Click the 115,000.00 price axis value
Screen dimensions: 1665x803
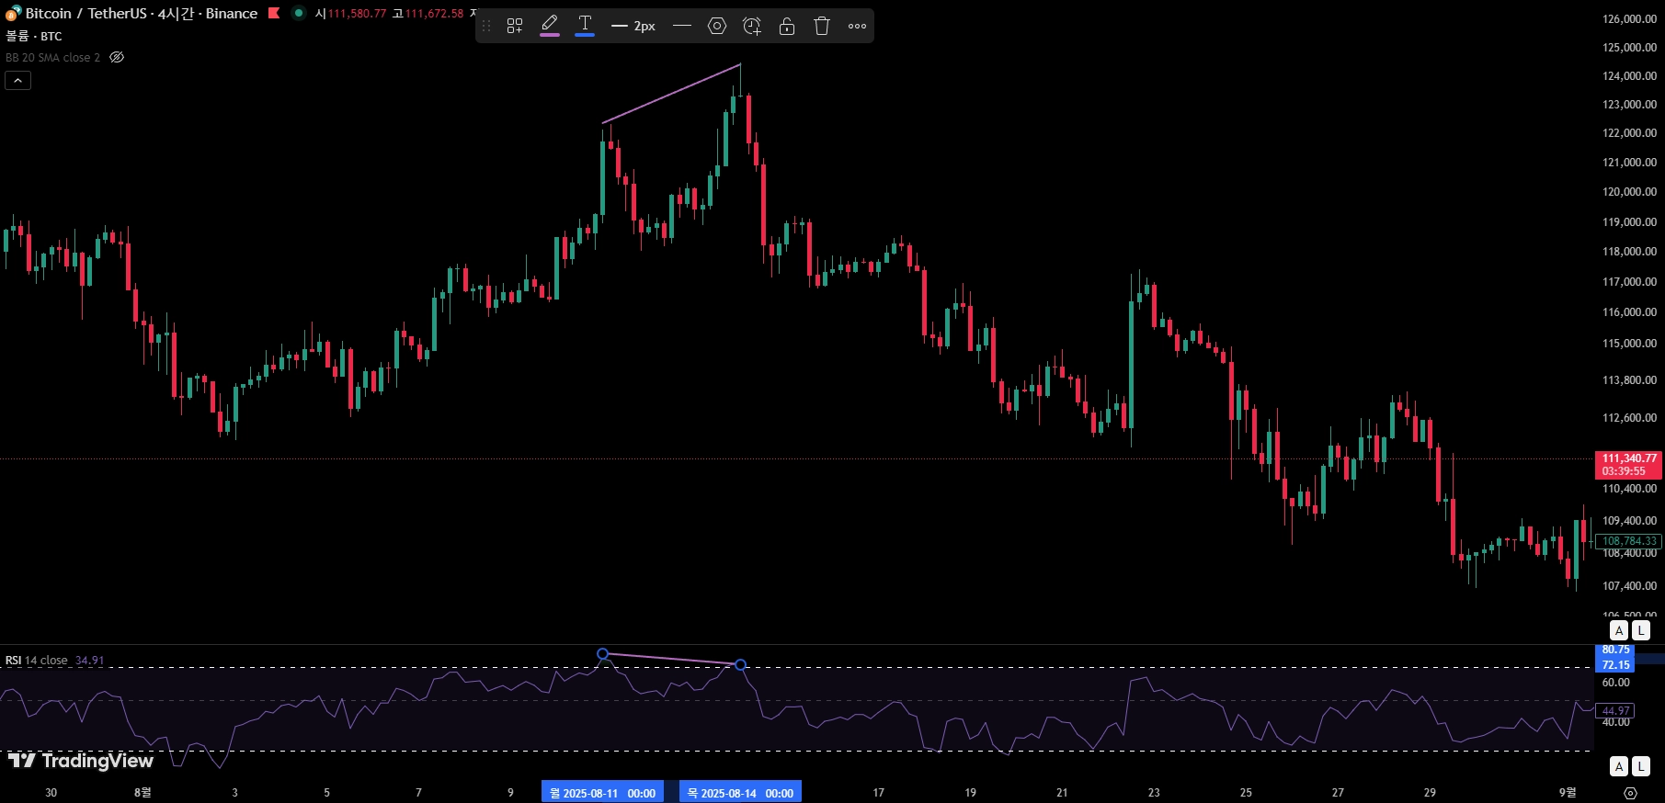pos(1629,344)
